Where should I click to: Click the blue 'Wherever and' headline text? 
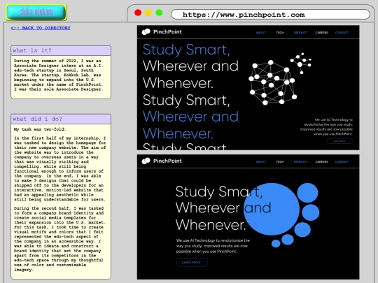(x=190, y=117)
